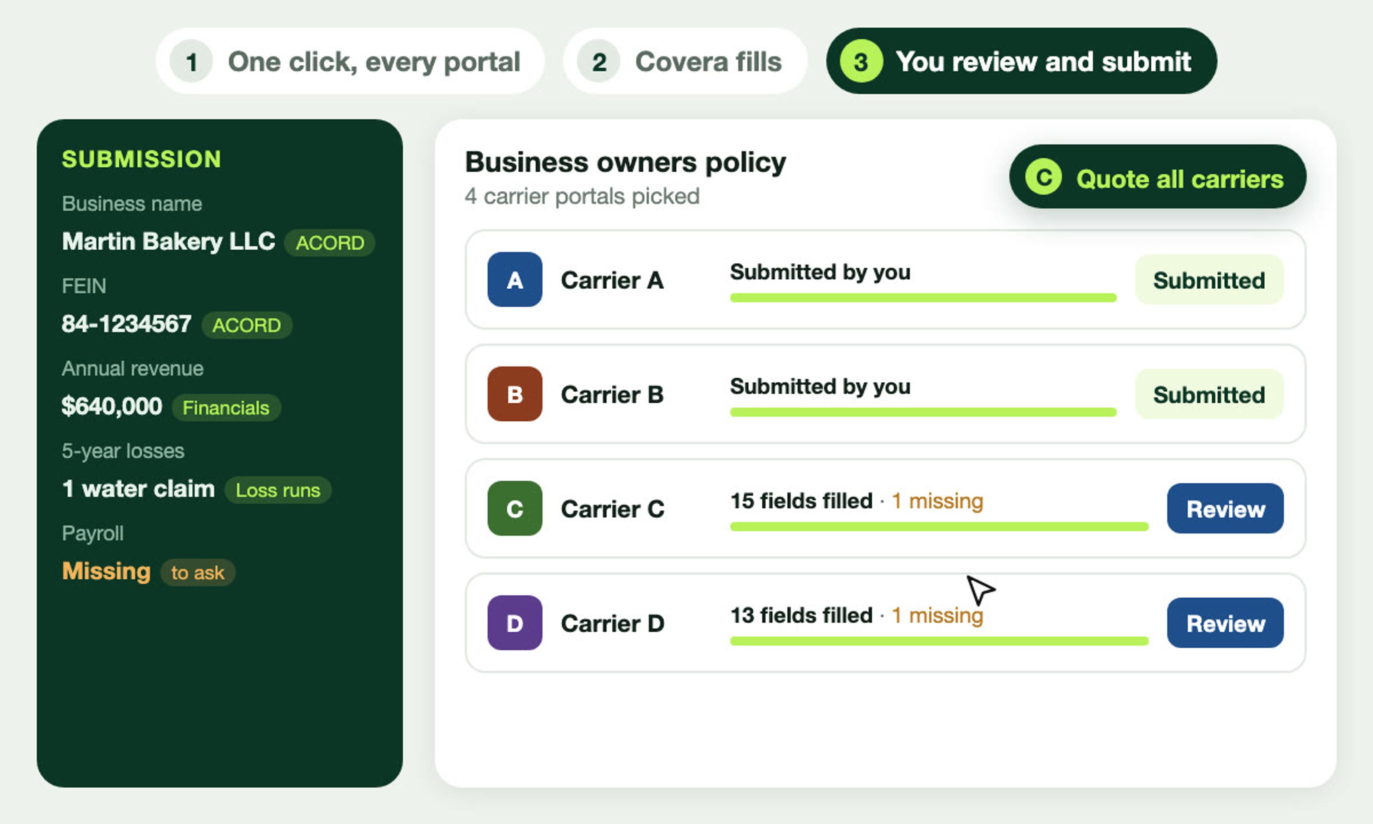
Task: Click the FEIN value '84-1234567'
Action: (x=127, y=324)
